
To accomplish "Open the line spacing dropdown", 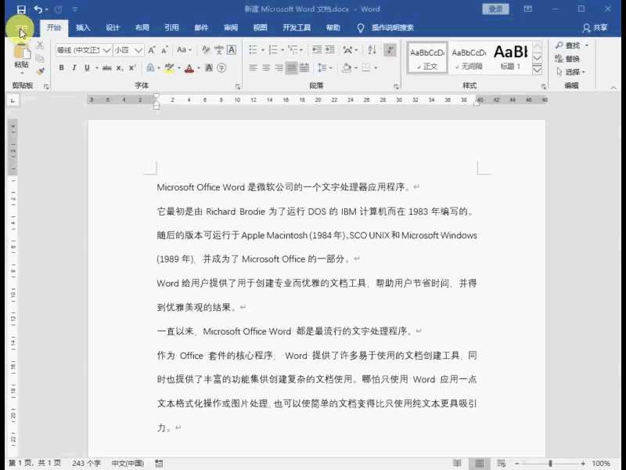I will 325,67.
